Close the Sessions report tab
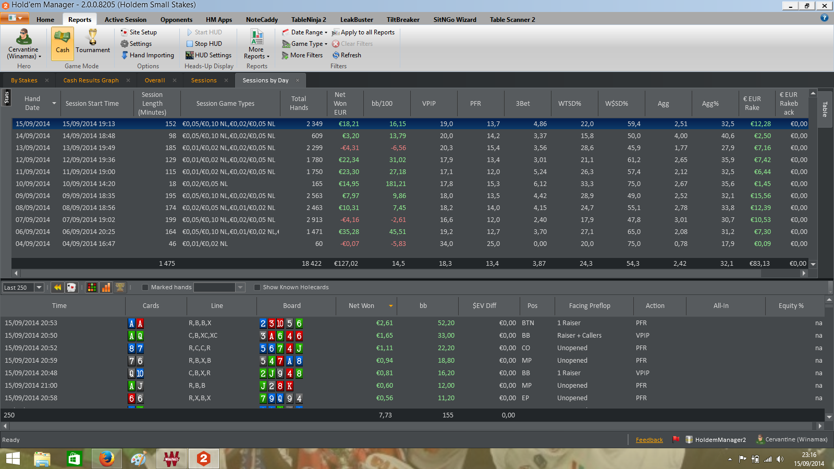The width and height of the screenshot is (834, 469). pos(226,80)
